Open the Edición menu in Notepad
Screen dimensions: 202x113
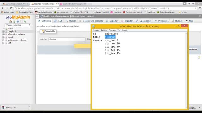pos(104,30)
